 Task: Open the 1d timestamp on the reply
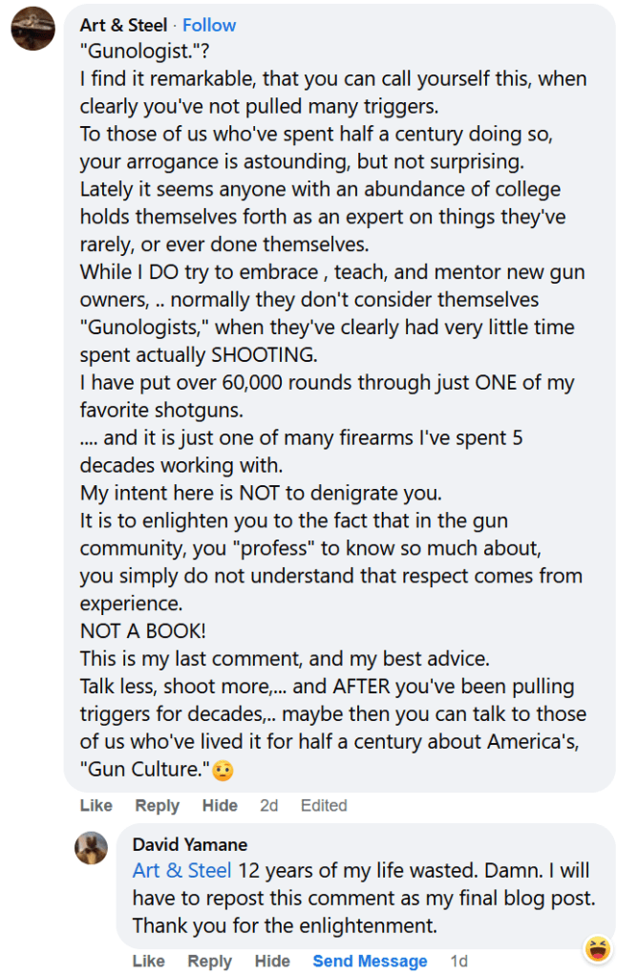point(459,961)
